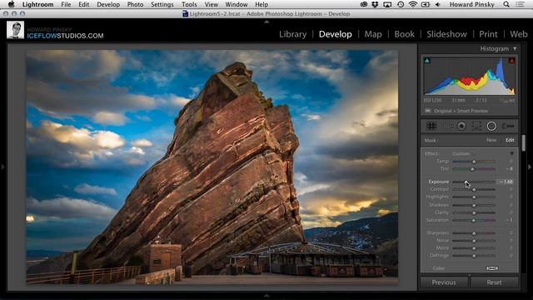The image size is (533, 300).
Task: Click the Defringe slider handle
Action: coord(474,256)
